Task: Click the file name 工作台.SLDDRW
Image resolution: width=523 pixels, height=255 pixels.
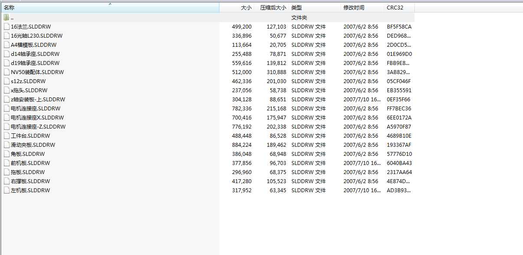Action: 30,136
